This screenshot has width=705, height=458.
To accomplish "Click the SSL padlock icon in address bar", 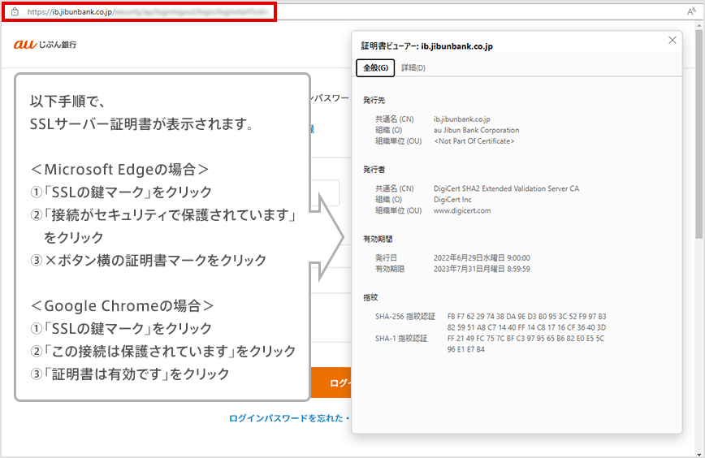I will click(15, 12).
